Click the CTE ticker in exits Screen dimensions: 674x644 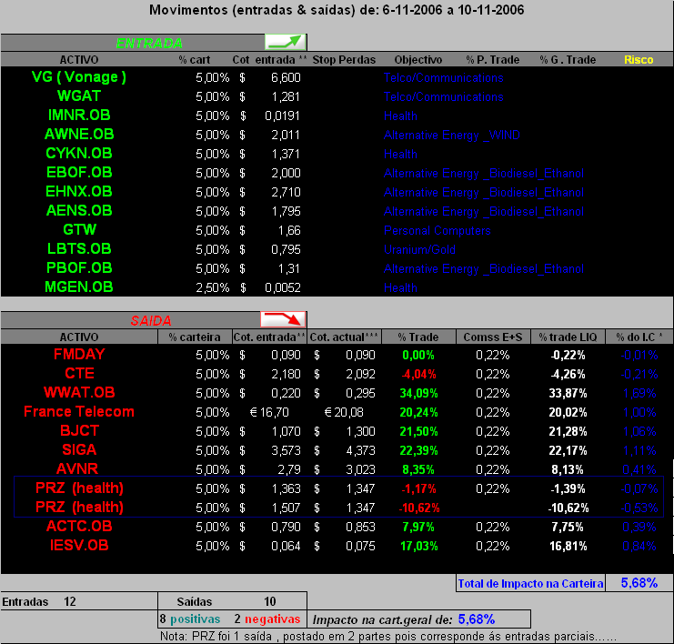coord(79,373)
